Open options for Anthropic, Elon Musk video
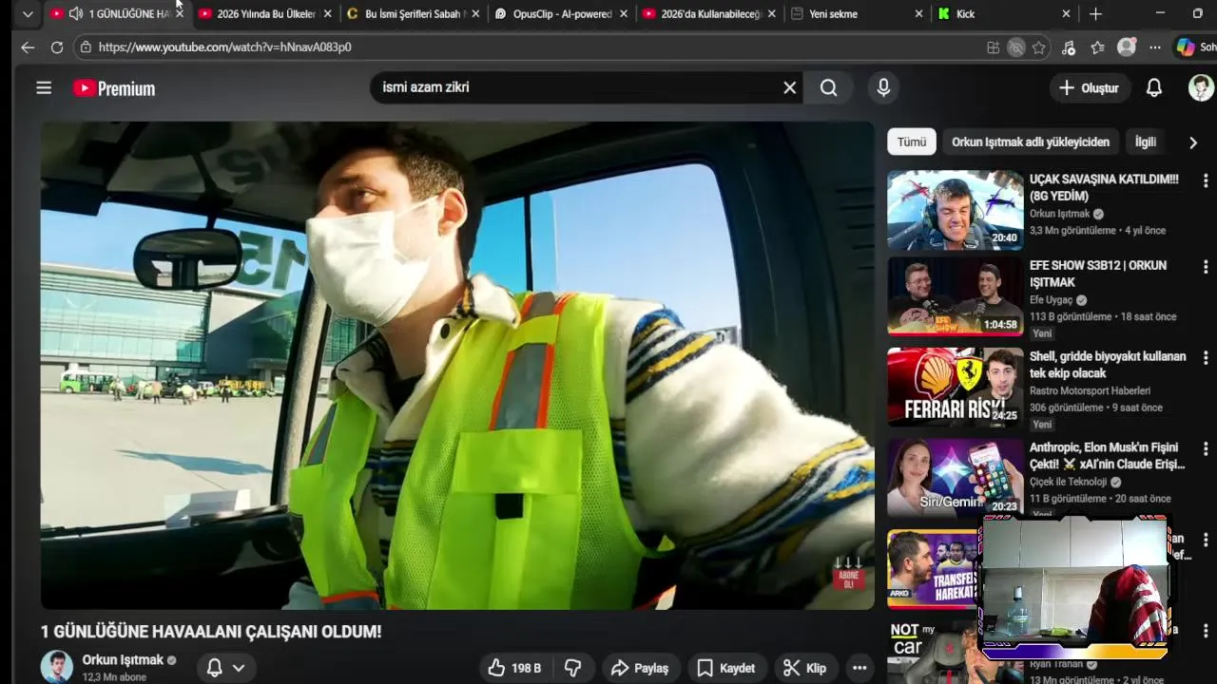 coord(1206,449)
